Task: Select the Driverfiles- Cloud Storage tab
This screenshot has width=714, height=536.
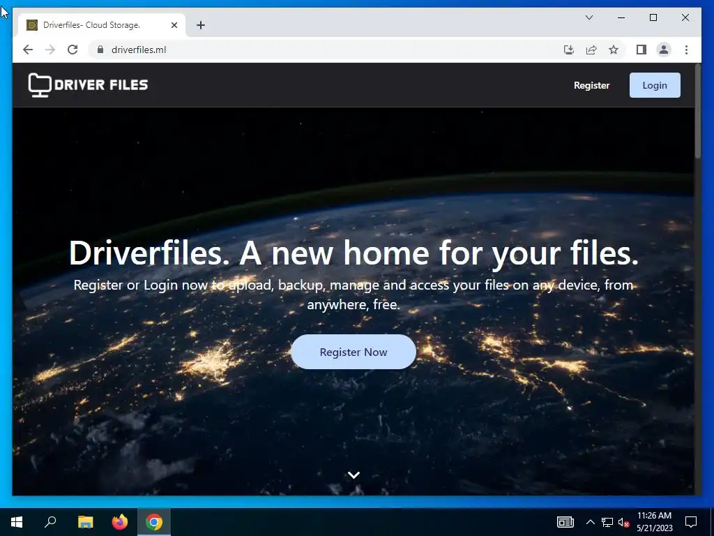Action: tap(102, 25)
